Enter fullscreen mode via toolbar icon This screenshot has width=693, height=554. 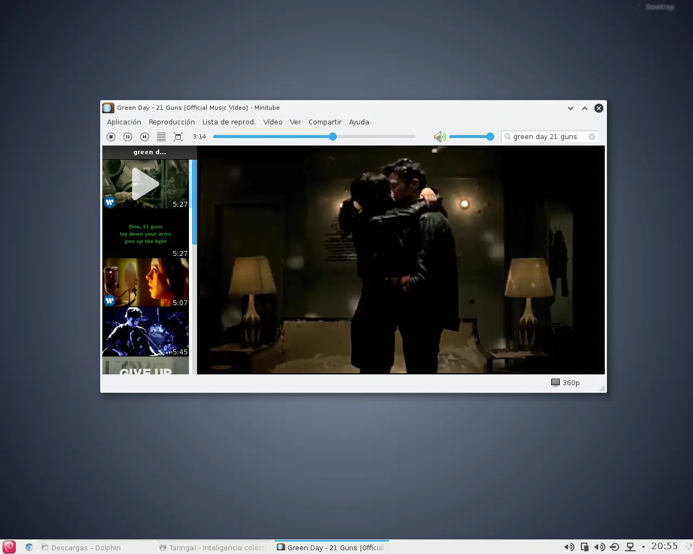pos(178,137)
